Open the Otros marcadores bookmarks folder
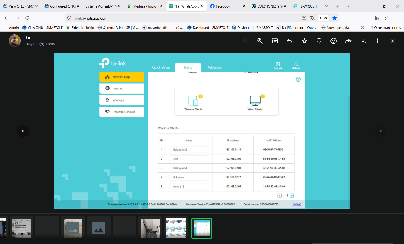Screen dimensions: 404x244 (384, 27)
